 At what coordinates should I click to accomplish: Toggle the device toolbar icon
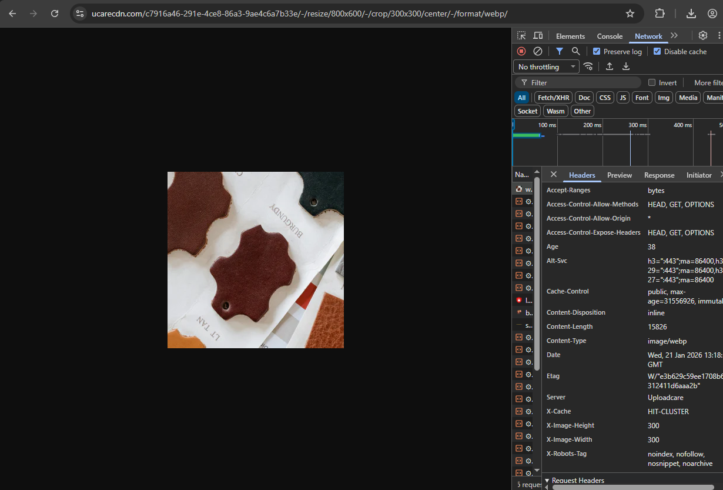538,36
